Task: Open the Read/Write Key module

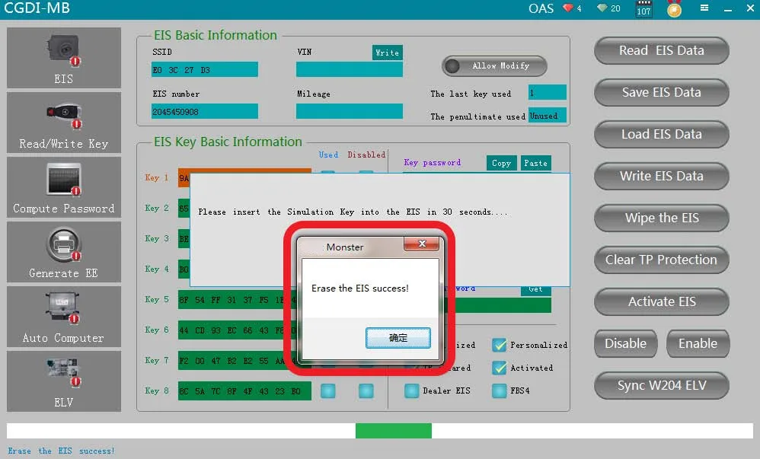Action: click(x=63, y=123)
